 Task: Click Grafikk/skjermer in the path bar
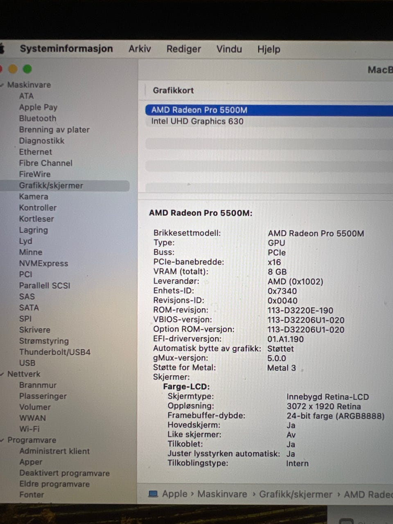(296, 495)
